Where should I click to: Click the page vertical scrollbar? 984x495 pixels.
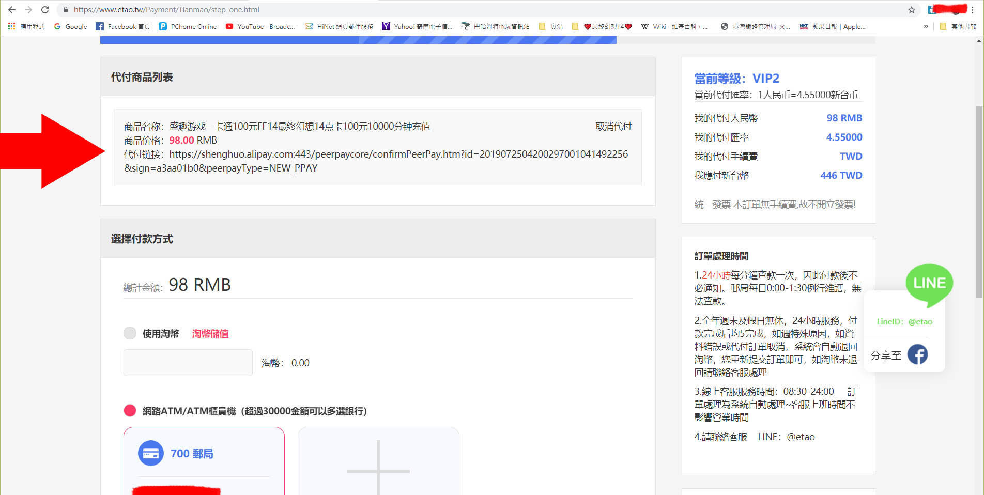click(979, 202)
